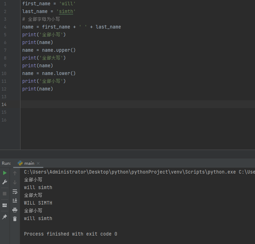Image resolution: width=255 pixels, height=244 pixels.
Task: Clear all console output trash icon
Action: pyautogui.click(x=15, y=219)
